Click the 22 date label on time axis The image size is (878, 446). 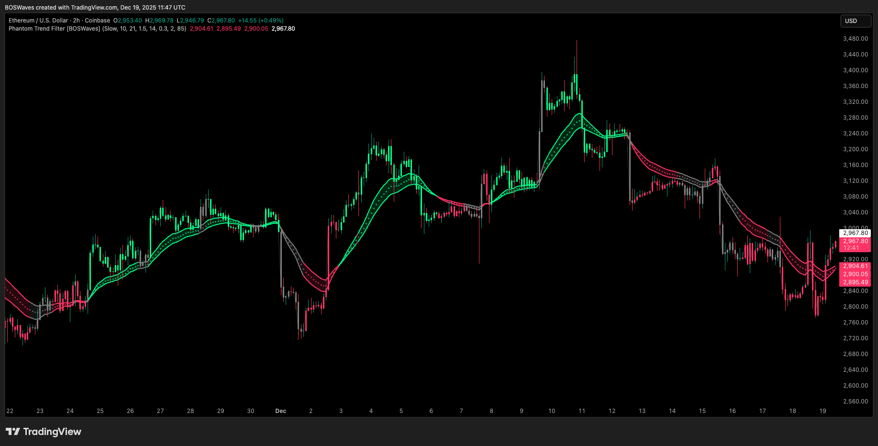10,411
